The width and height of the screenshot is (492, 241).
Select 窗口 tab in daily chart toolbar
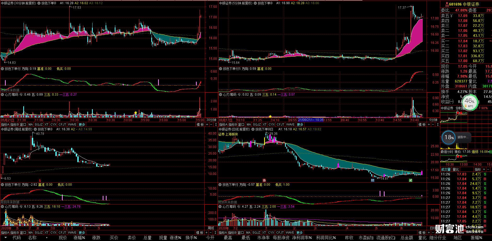click(x=241, y=233)
